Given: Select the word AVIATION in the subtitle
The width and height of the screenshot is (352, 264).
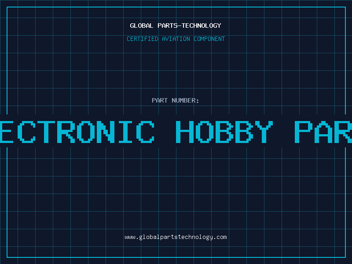Looking at the screenshot, I should pyautogui.click(x=176, y=39).
